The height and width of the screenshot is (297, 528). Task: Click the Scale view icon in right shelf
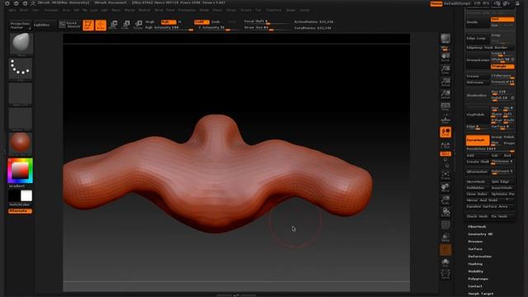click(x=445, y=200)
